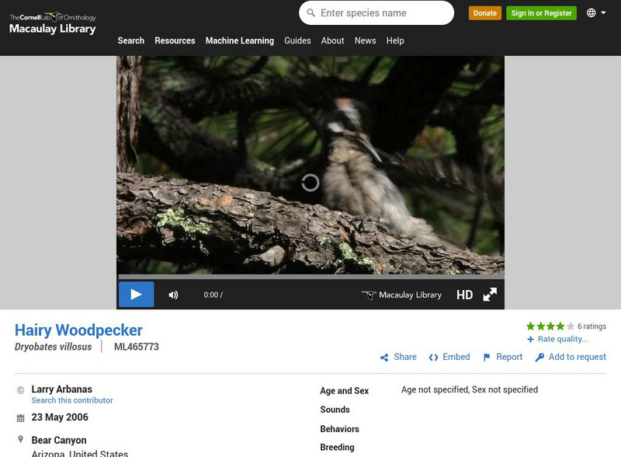The width and height of the screenshot is (621, 457).
Task: Click the location pin icon
Action: (x=21, y=439)
